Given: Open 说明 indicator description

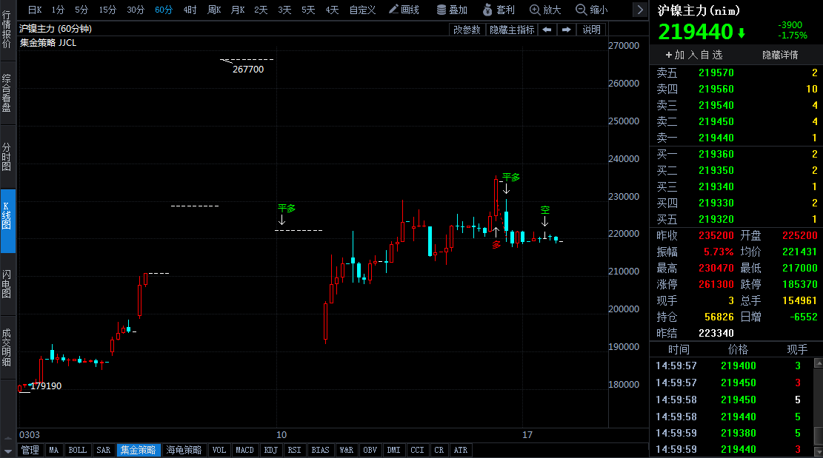Looking at the screenshot, I should (592, 30).
